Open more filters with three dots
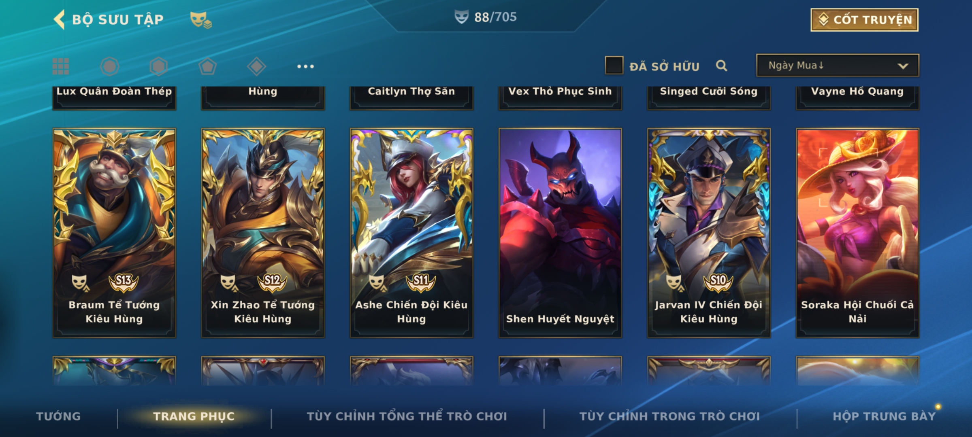This screenshot has height=437, width=972. 305,66
